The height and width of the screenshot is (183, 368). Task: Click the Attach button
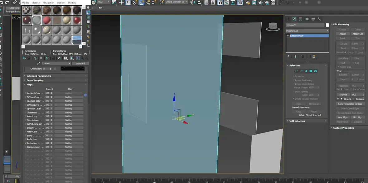(x=343, y=34)
